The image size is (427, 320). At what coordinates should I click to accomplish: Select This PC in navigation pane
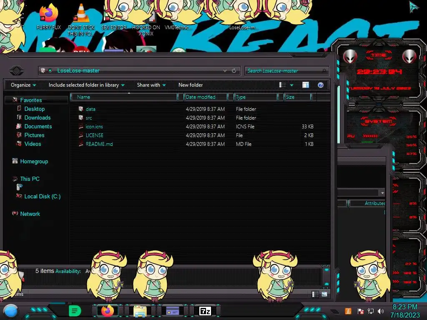(x=30, y=179)
